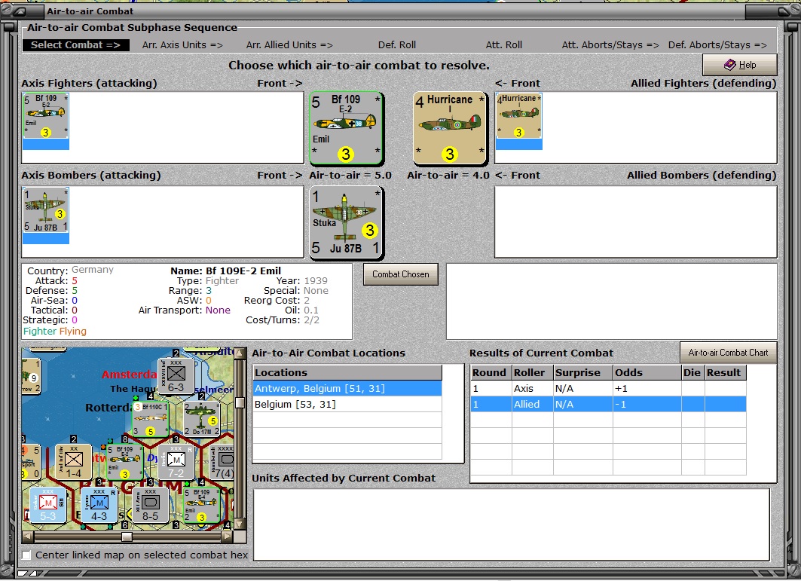Click the 'Name: Bf 109E-2 Emil' text
The height and width of the screenshot is (581, 801).
[226, 271]
